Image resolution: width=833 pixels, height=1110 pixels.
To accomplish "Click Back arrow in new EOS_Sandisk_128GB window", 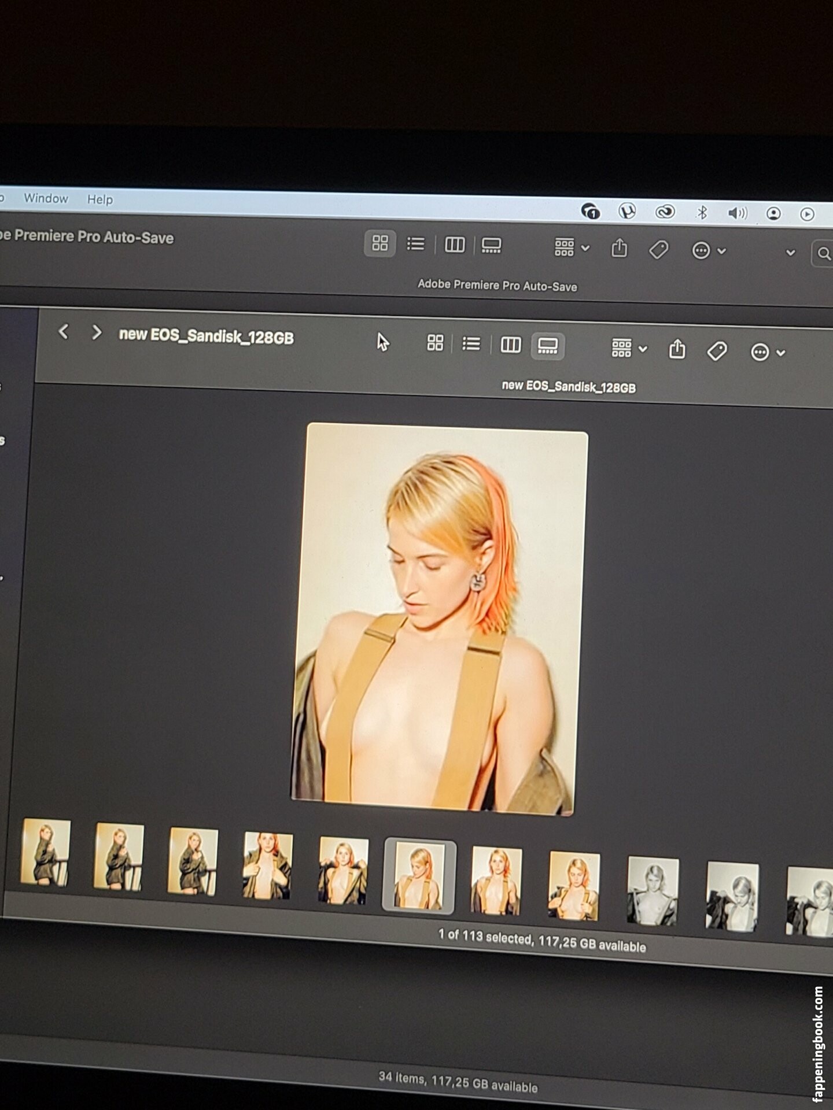I will (64, 332).
